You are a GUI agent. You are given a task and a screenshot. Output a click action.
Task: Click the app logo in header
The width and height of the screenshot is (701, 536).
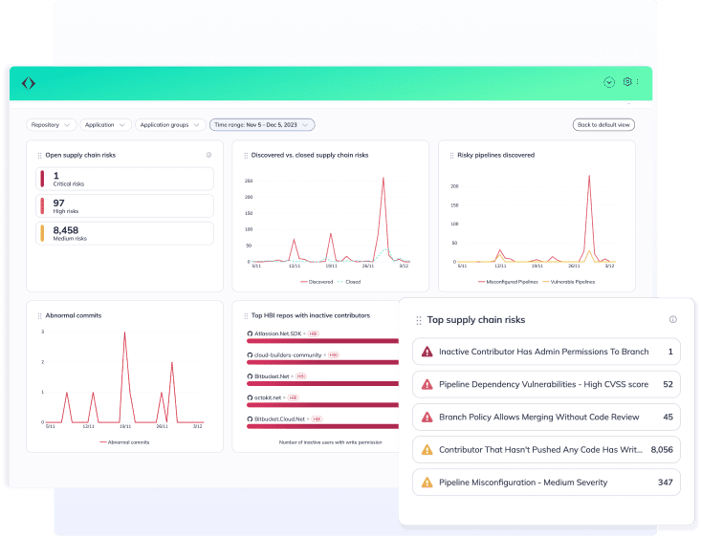[29, 83]
